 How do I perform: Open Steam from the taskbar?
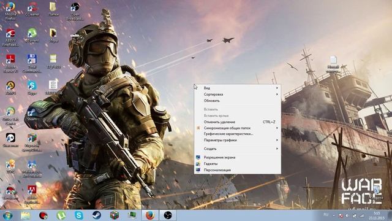click(97, 215)
